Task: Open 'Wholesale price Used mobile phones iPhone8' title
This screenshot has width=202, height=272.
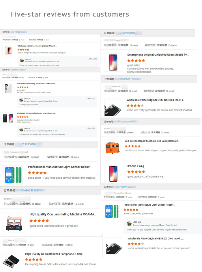Action: (x=37, y=46)
